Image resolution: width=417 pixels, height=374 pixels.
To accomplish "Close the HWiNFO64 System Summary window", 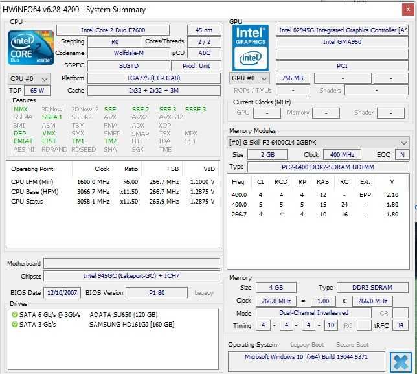I will tap(408, 10).
